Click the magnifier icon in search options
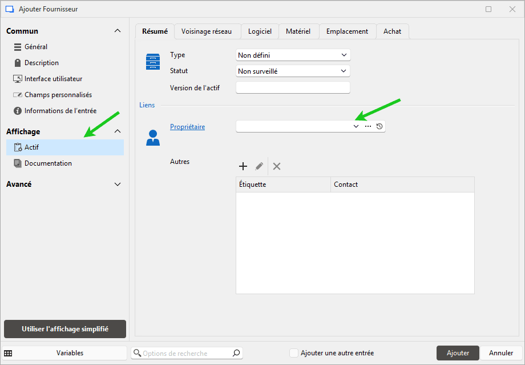This screenshot has width=525, height=365. (x=236, y=353)
